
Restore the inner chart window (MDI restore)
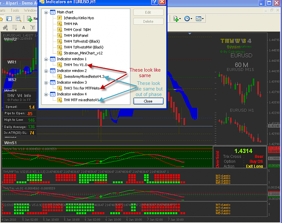coord(272,10)
